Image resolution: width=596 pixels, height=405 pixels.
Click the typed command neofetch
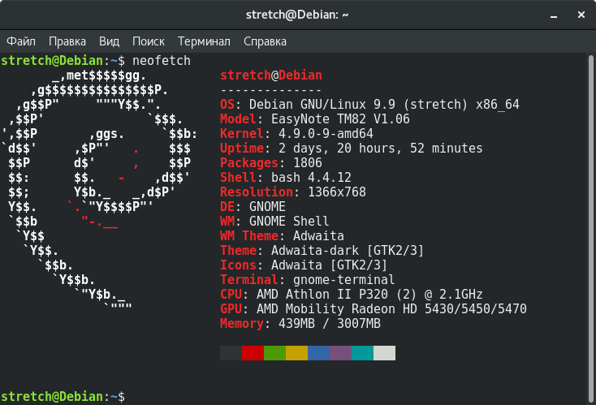(x=161, y=61)
